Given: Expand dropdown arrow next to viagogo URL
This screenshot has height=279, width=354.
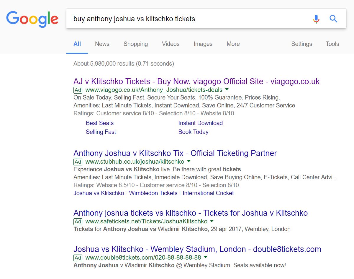Looking at the screenshot, I should click(x=227, y=89).
